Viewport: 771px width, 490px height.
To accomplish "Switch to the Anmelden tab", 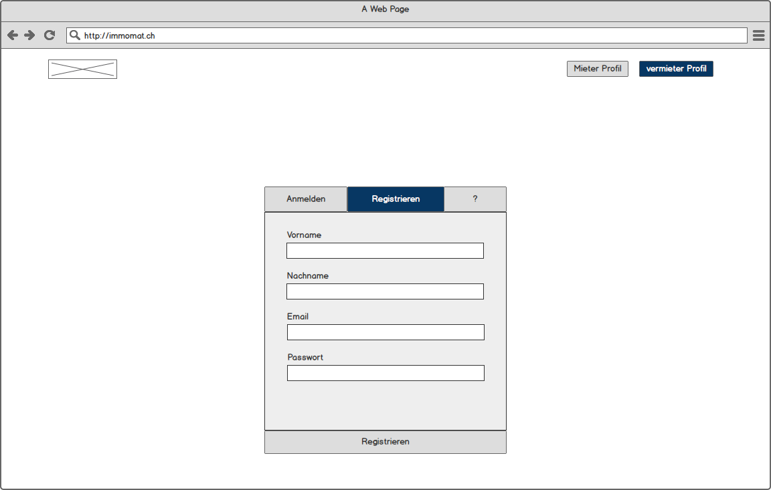I will point(306,199).
